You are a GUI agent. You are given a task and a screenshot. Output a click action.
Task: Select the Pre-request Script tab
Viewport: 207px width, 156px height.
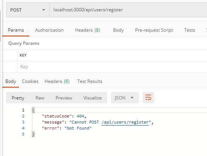[154, 30]
